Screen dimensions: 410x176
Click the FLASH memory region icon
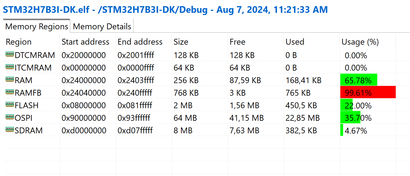click(10, 105)
